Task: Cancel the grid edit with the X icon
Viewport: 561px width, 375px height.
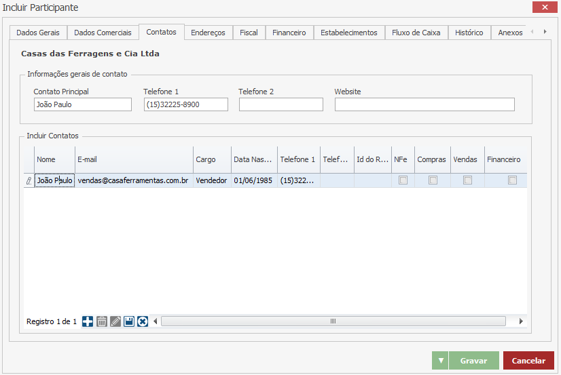Action: pyautogui.click(x=143, y=321)
